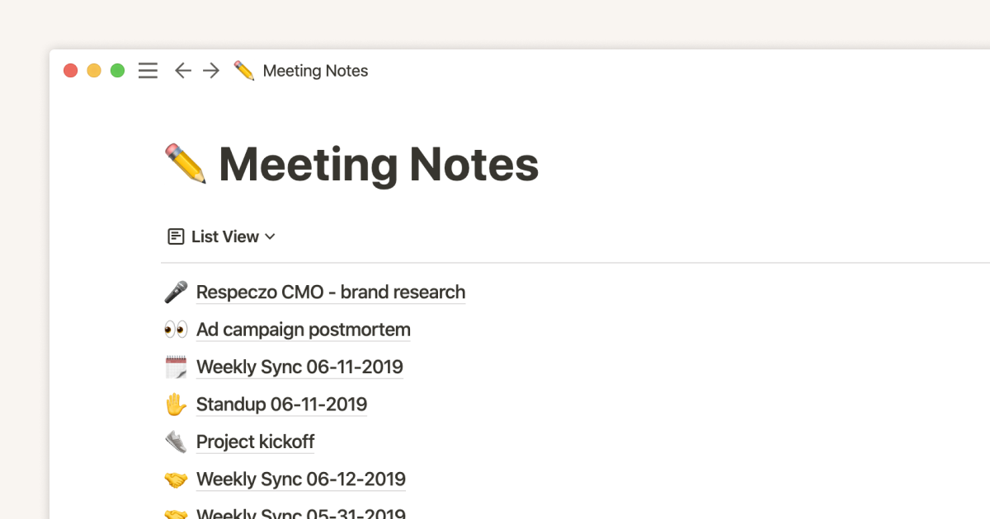Go back with the left arrow
Viewport: 990px width, 519px height.
(x=183, y=71)
